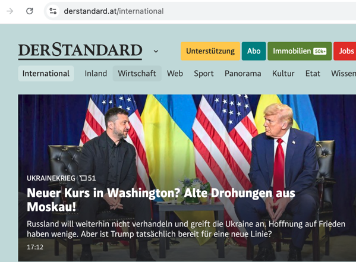Open site information icon in address bar
The width and height of the screenshot is (356, 262).
pyautogui.click(x=53, y=11)
